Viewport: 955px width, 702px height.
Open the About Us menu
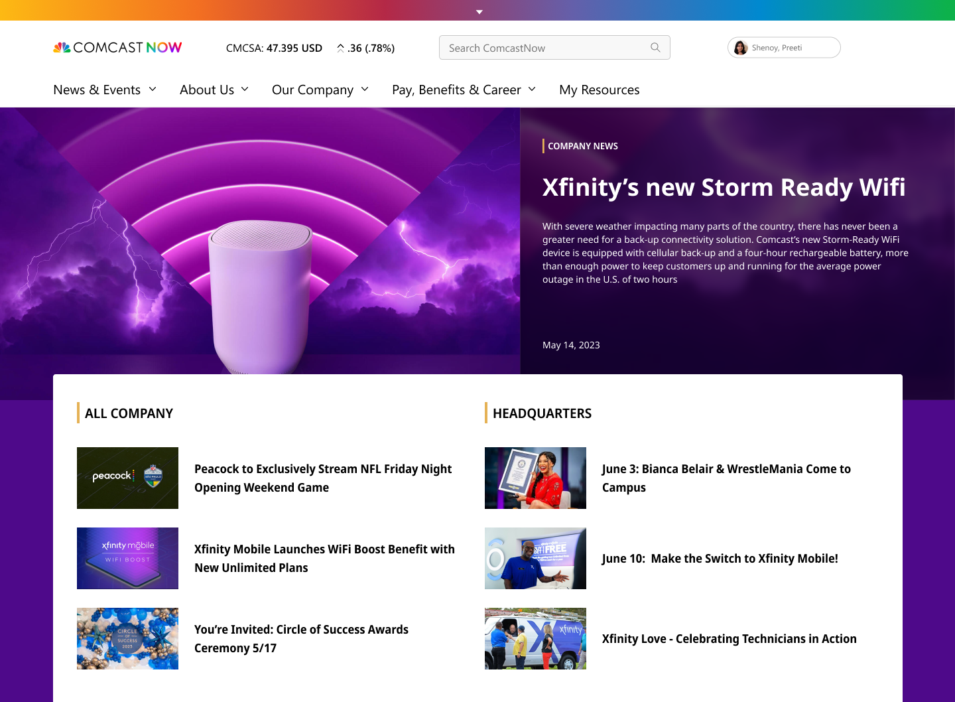[207, 90]
